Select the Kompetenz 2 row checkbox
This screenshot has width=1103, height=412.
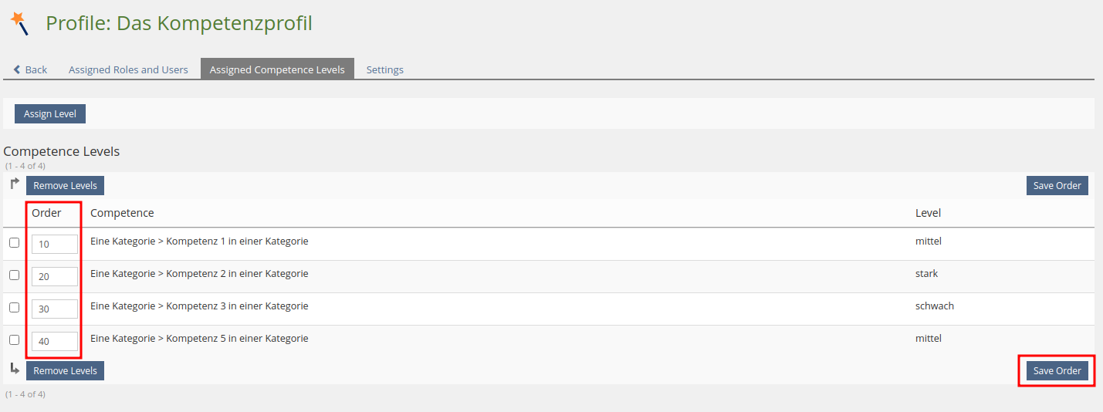[14, 275]
